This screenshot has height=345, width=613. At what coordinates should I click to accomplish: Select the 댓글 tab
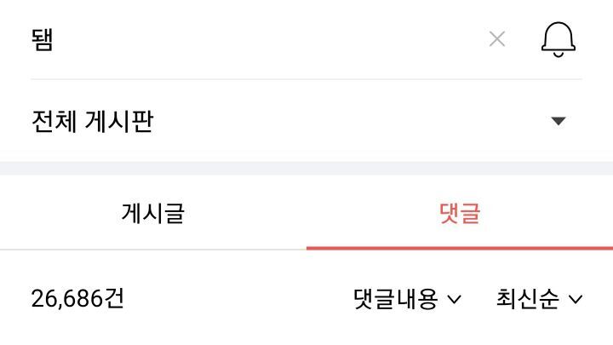coord(460,213)
